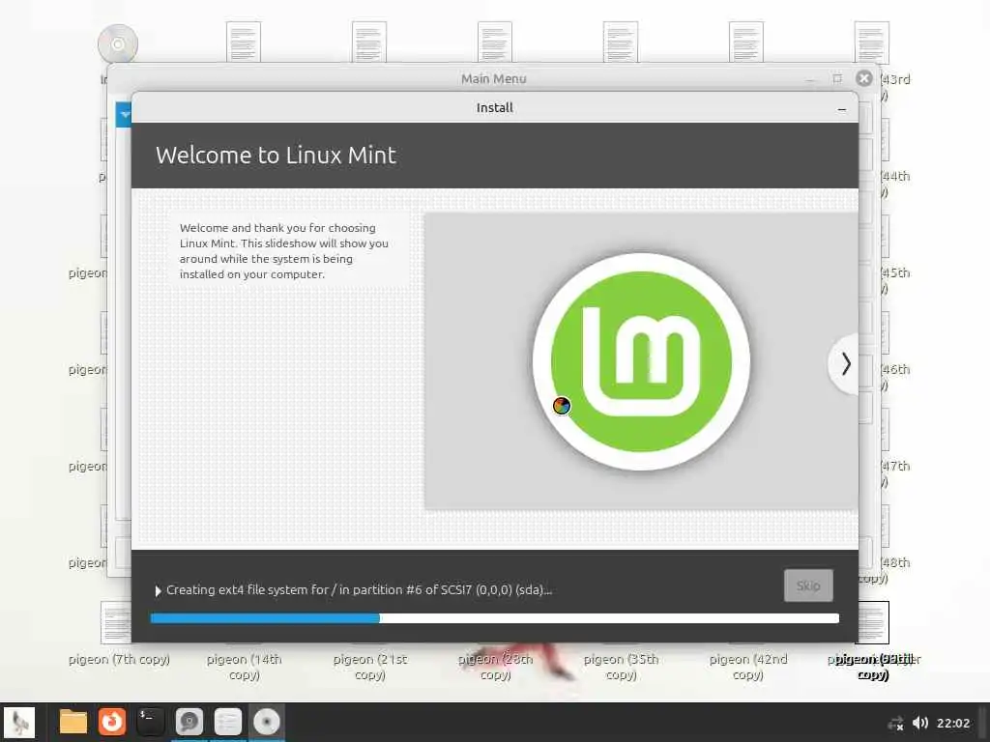Launch the Files folder from taskbar

[x=73, y=722]
